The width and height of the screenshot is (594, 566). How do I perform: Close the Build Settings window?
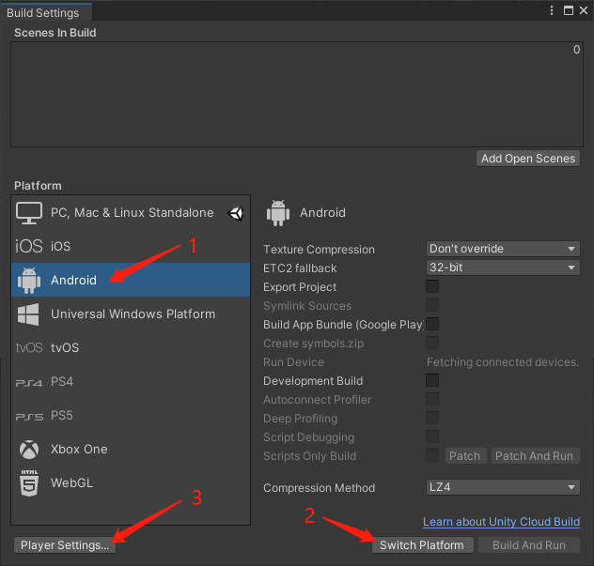(x=584, y=10)
